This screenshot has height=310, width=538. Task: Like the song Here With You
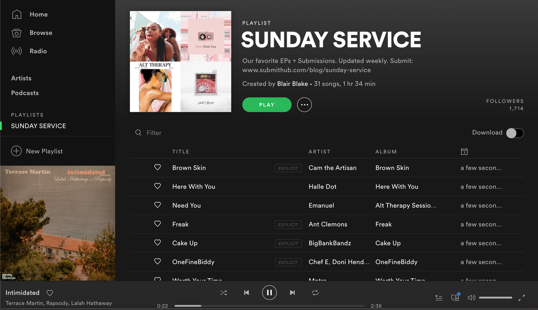[x=157, y=186]
